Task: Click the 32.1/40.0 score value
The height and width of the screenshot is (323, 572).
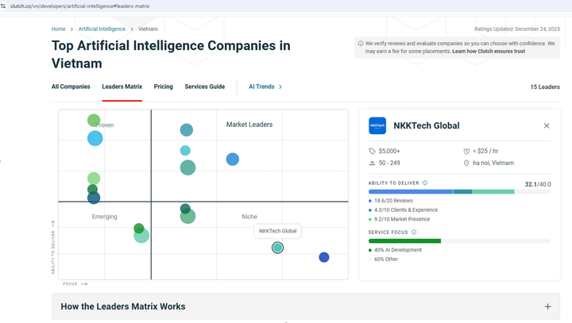Action: [x=538, y=184]
